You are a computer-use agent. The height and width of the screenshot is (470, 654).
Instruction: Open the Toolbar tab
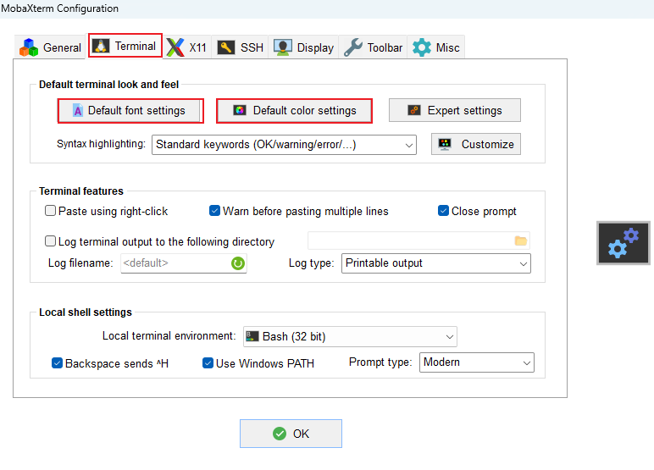[x=373, y=47]
